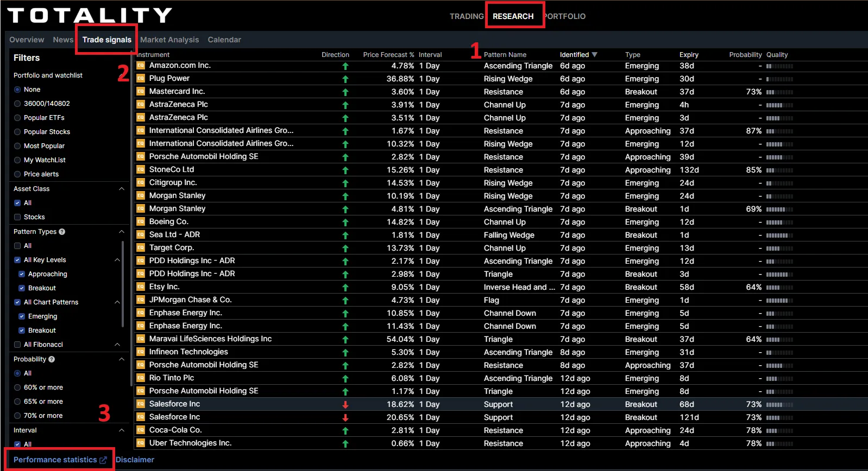This screenshot has height=471, width=868.
Task: Click the equity icon beside Infineon Technologies
Action: point(140,352)
